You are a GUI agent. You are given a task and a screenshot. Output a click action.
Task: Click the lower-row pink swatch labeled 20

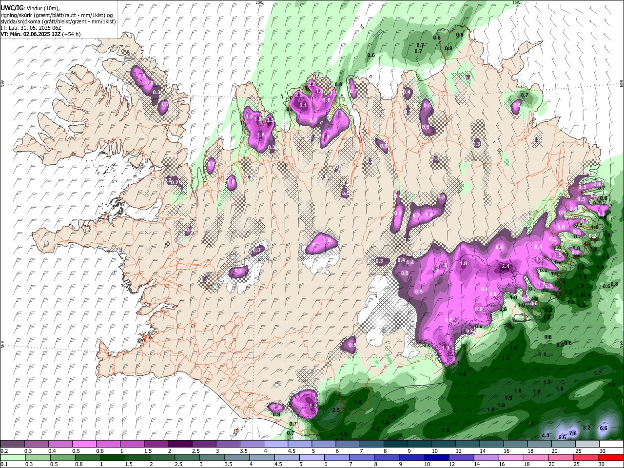560,458
